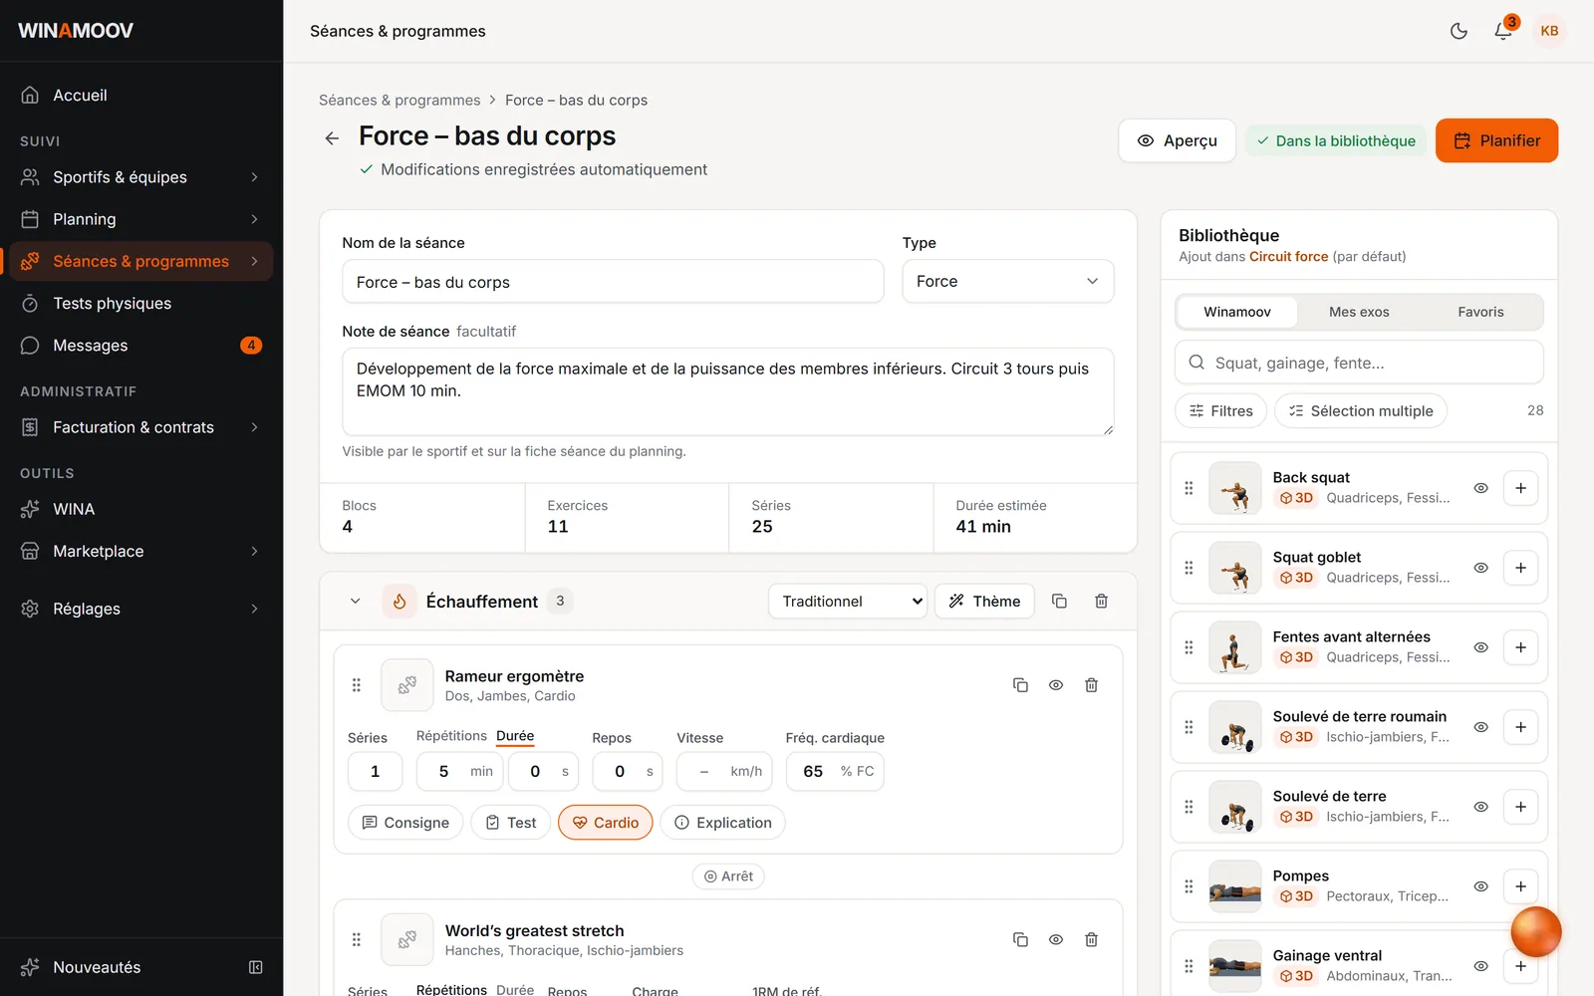Add Pompes with the plus button
The image size is (1594, 996).
point(1520,886)
